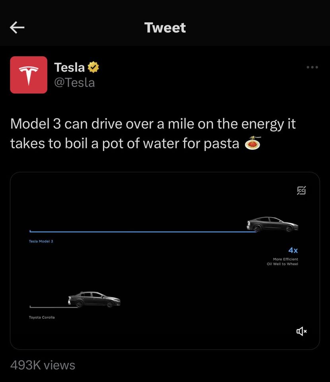Click the blue "4x" efficiency figure
330x382 pixels.
click(x=293, y=250)
